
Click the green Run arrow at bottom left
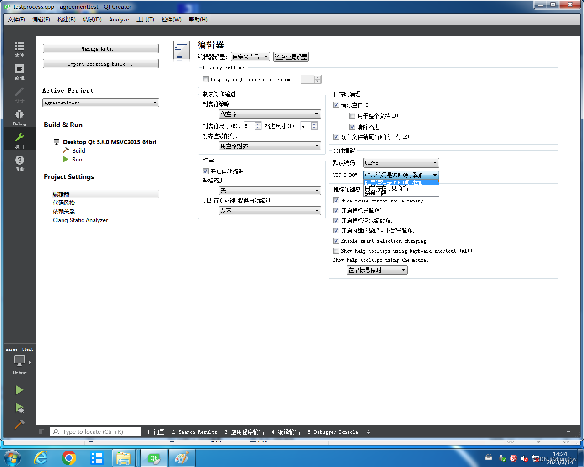[x=19, y=390]
